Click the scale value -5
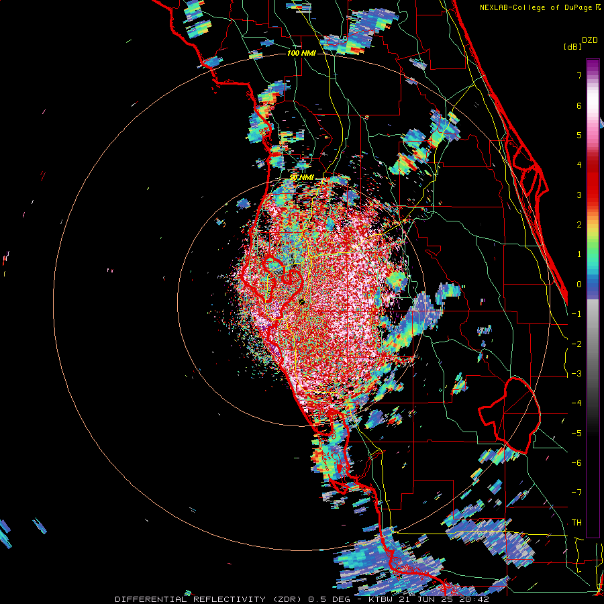The image size is (604, 604). coord(576,434)
